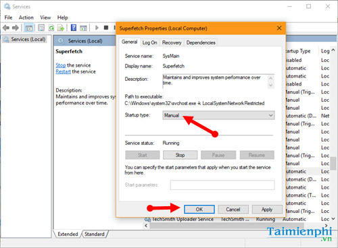Select the General tab
338x248 pixels.
point(129,42)
